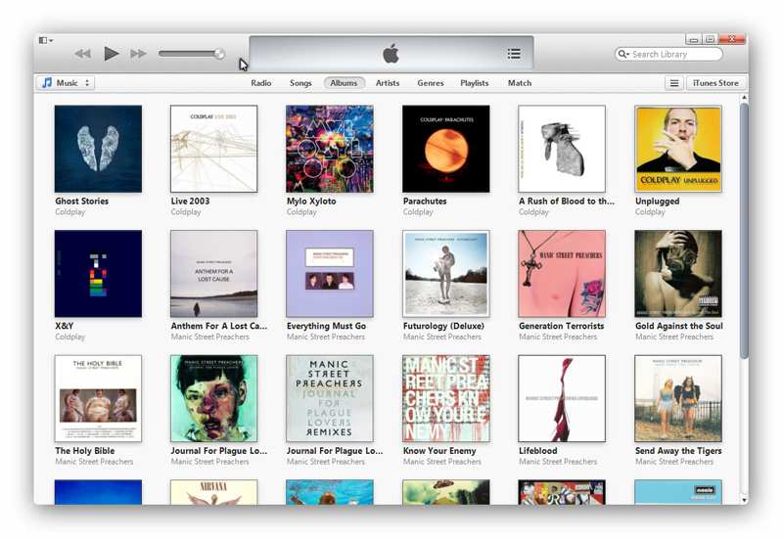Viewport: 783px width, 539px height.
Task: Click The Holy Bible title text
Action: pos(85,451)
